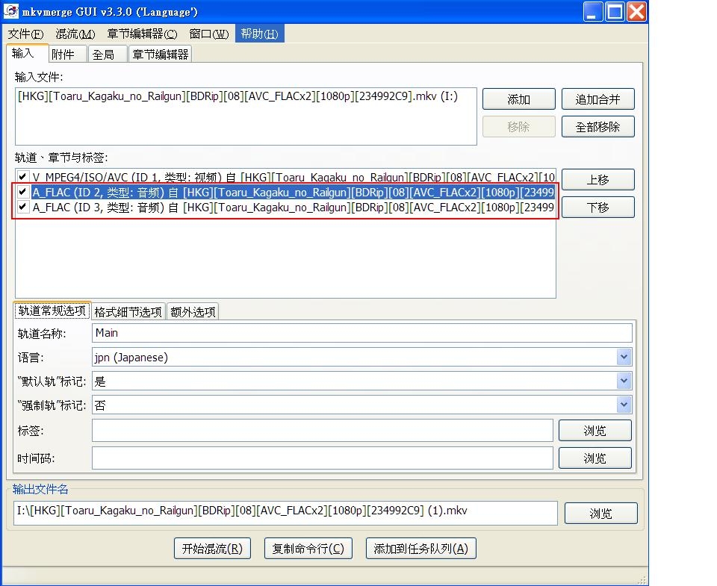The image size is (717, 586).
Task: Click the 下移 button to move the track down
Action: [597, 208]
